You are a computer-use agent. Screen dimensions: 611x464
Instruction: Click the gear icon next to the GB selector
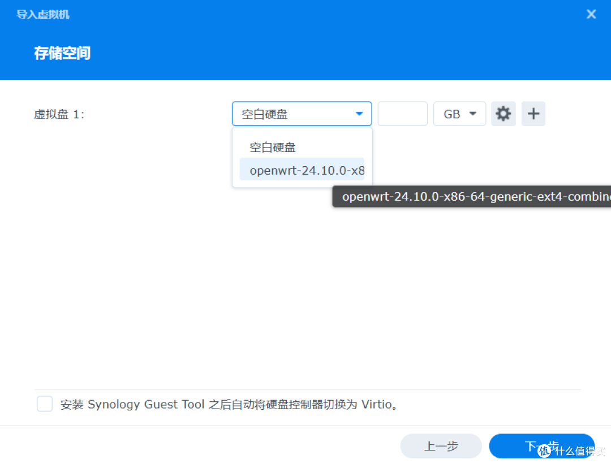point(503,114)
